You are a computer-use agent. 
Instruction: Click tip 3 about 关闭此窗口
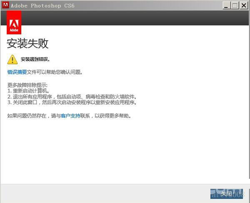(72, 103)
